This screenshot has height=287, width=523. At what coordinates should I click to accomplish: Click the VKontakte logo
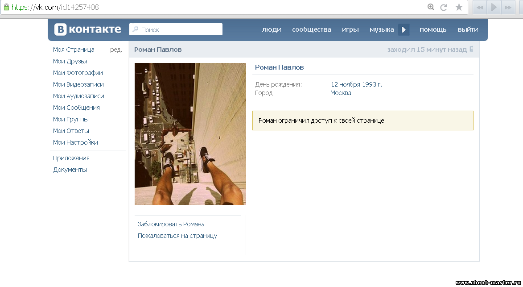point(88,29)
